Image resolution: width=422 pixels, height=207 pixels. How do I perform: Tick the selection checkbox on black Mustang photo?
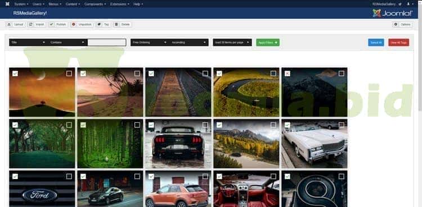(x=205, y=125)
